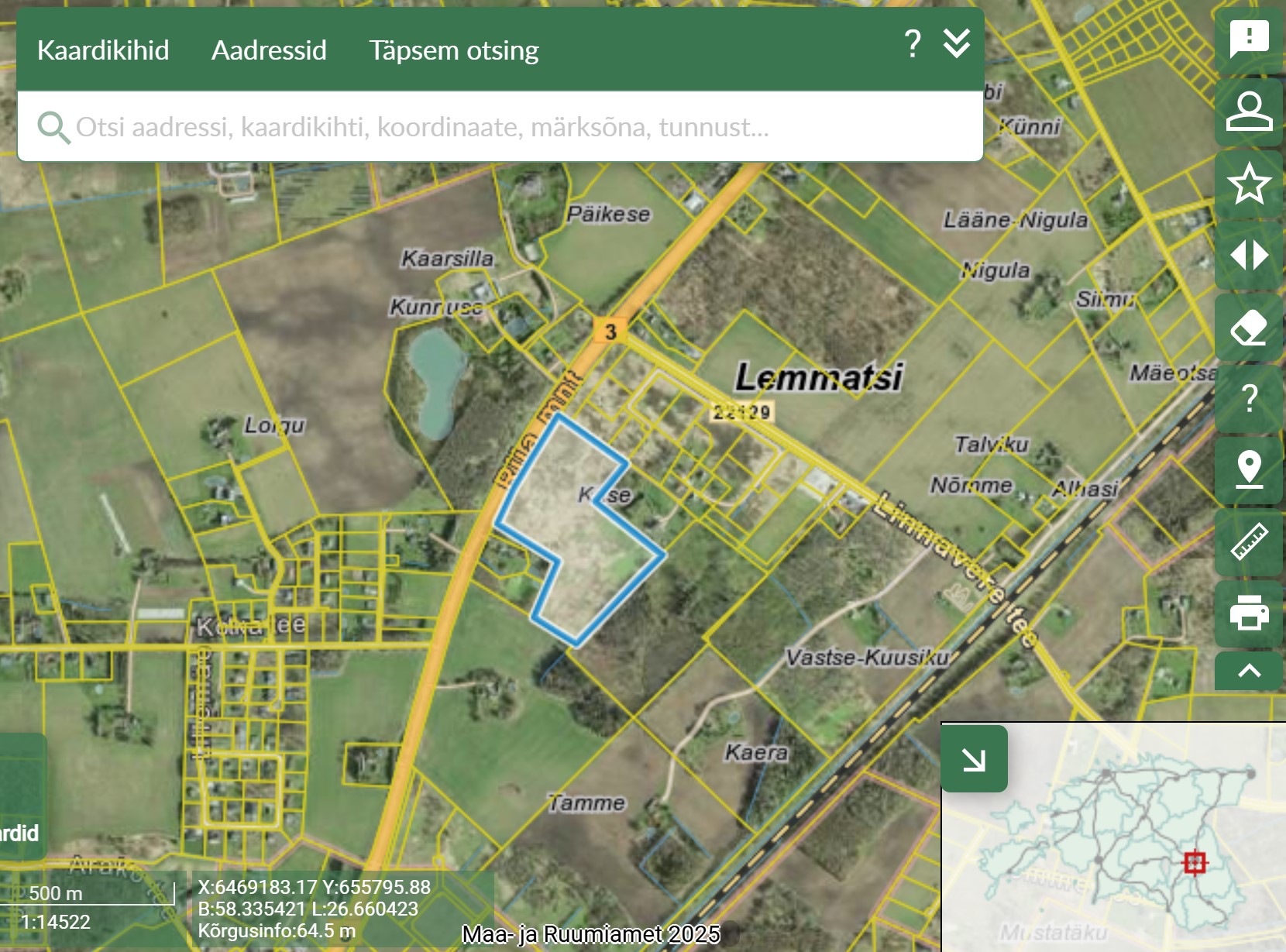The width and height of the screenshot is (1286, 952).
Task: Click the printer icon to print map
Action: [1249, 613]
